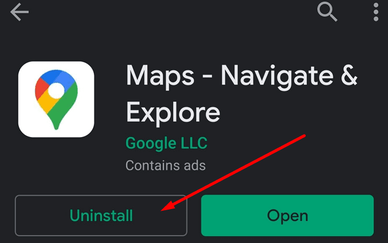Click the word Explore in the app title
This screenshot has height=243, width=388.
[173, 113]
